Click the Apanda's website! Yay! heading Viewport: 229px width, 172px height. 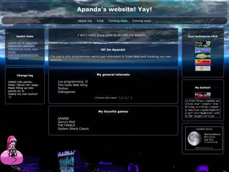pyautogui.click(x=114, y=9)
